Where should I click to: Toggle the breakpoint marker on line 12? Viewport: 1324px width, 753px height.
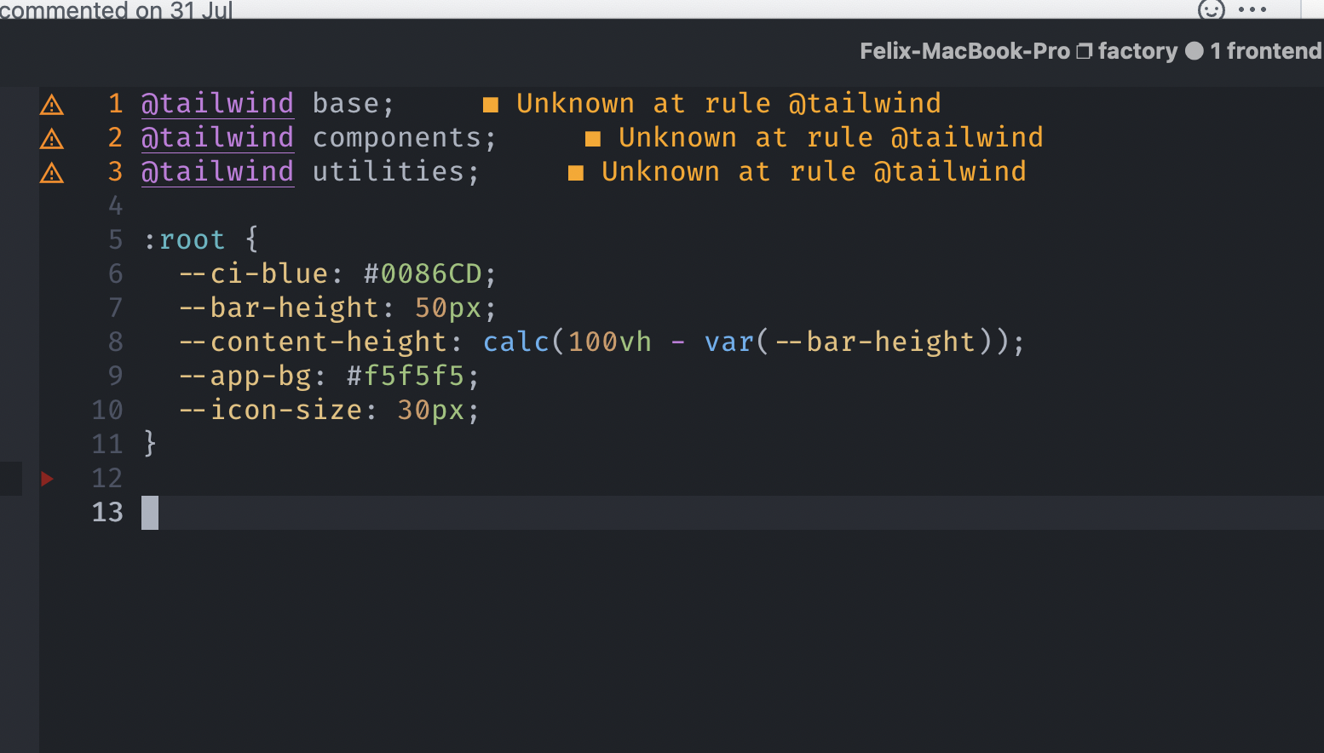click(48, 479)
